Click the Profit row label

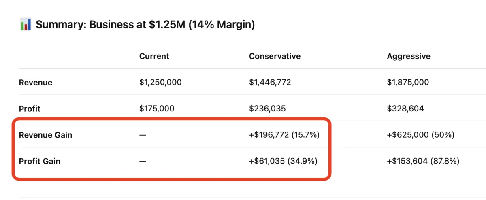tap(30, 109)
